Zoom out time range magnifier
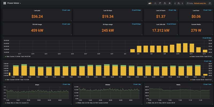 click(x=179, y=3)
